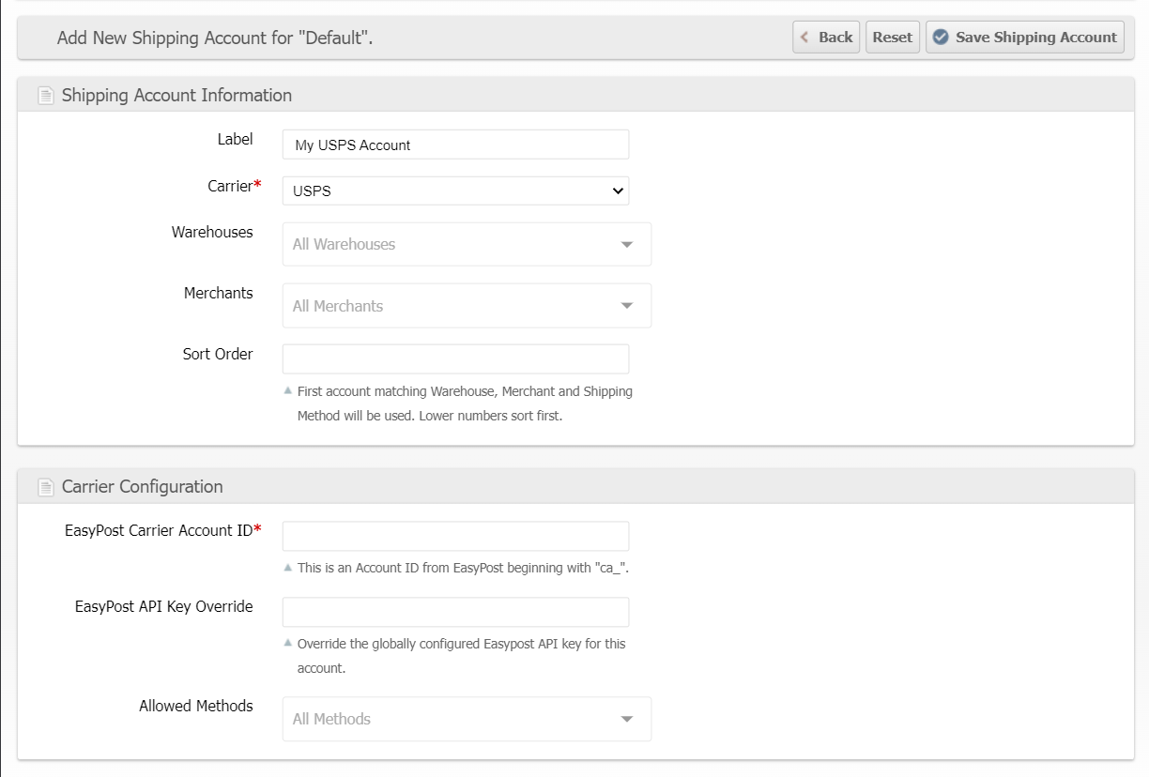Click the Carrier Configuration document icon
1149x777 pixels.
coord(45,487)
